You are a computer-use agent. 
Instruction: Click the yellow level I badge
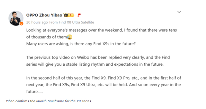71,15
